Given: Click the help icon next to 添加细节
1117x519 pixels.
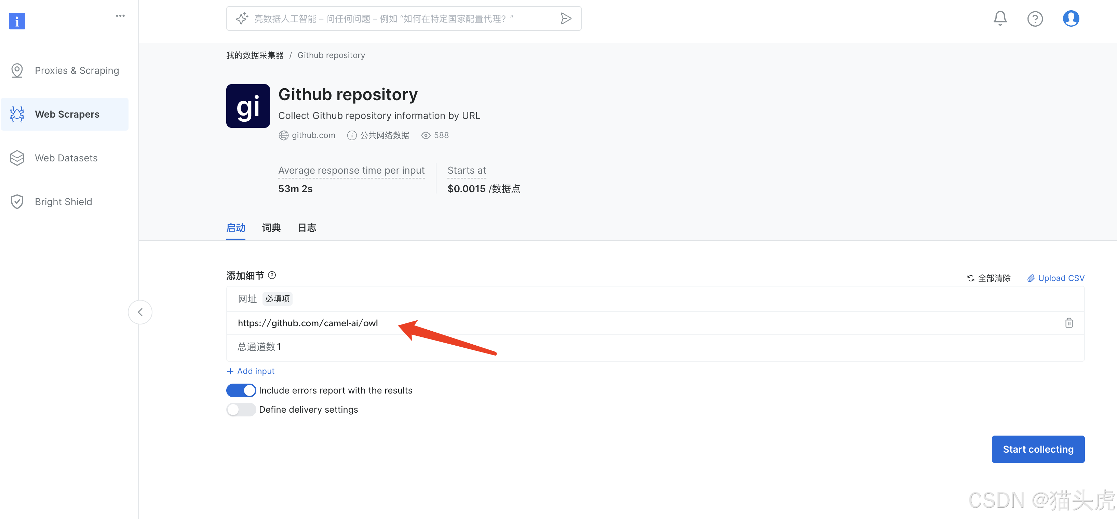Looking at the screenshot, I should tap(272, 275).
